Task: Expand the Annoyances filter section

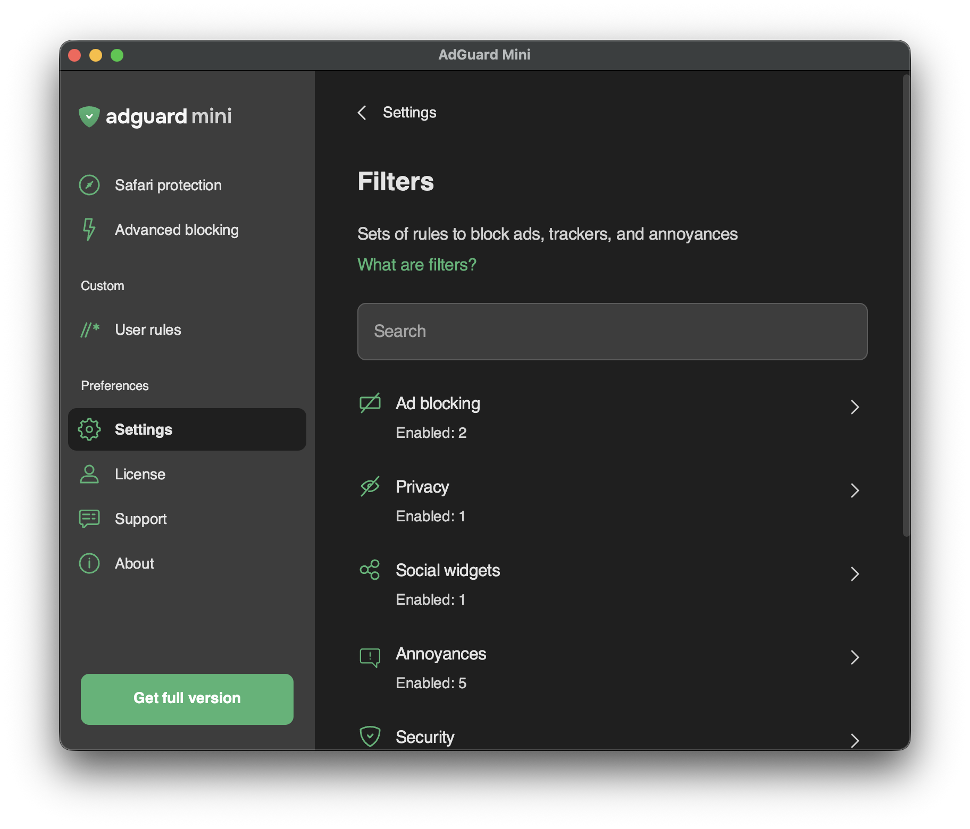Action: pyautogui.click(x=855, y=658)
